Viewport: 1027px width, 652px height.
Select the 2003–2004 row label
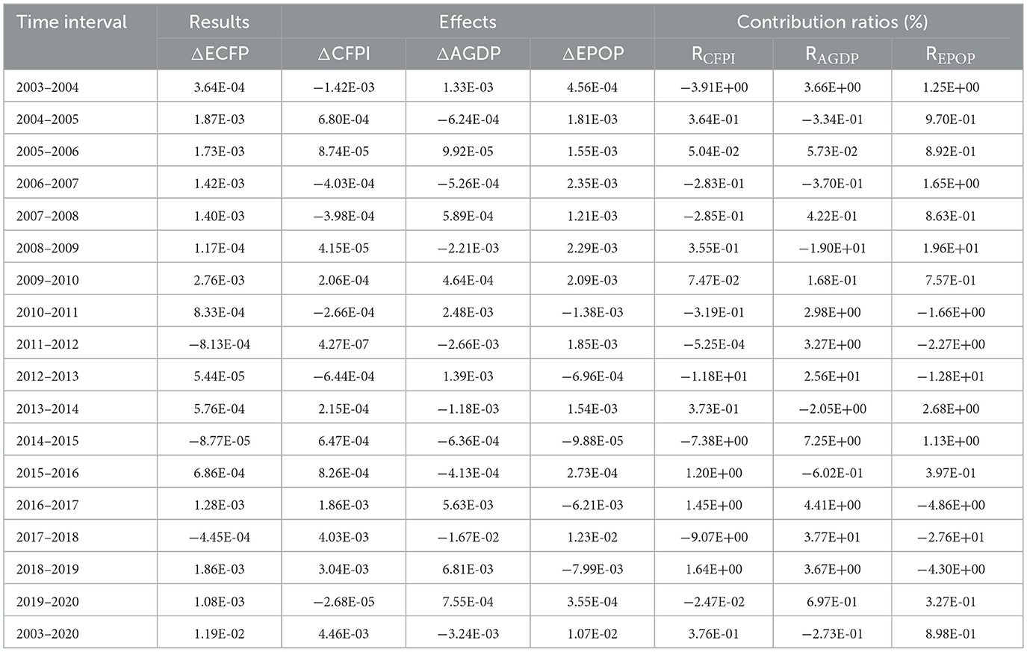pos(47,87)
